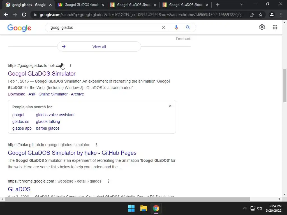The width and height of the screenshot is (287, 215).
Task: Search for glados app
Action: (22, 128)
